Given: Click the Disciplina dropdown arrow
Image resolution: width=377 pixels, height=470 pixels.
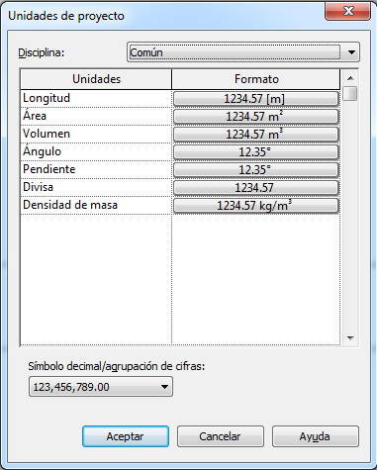Looking at the screenshot, I should click(x=351, y=52).
